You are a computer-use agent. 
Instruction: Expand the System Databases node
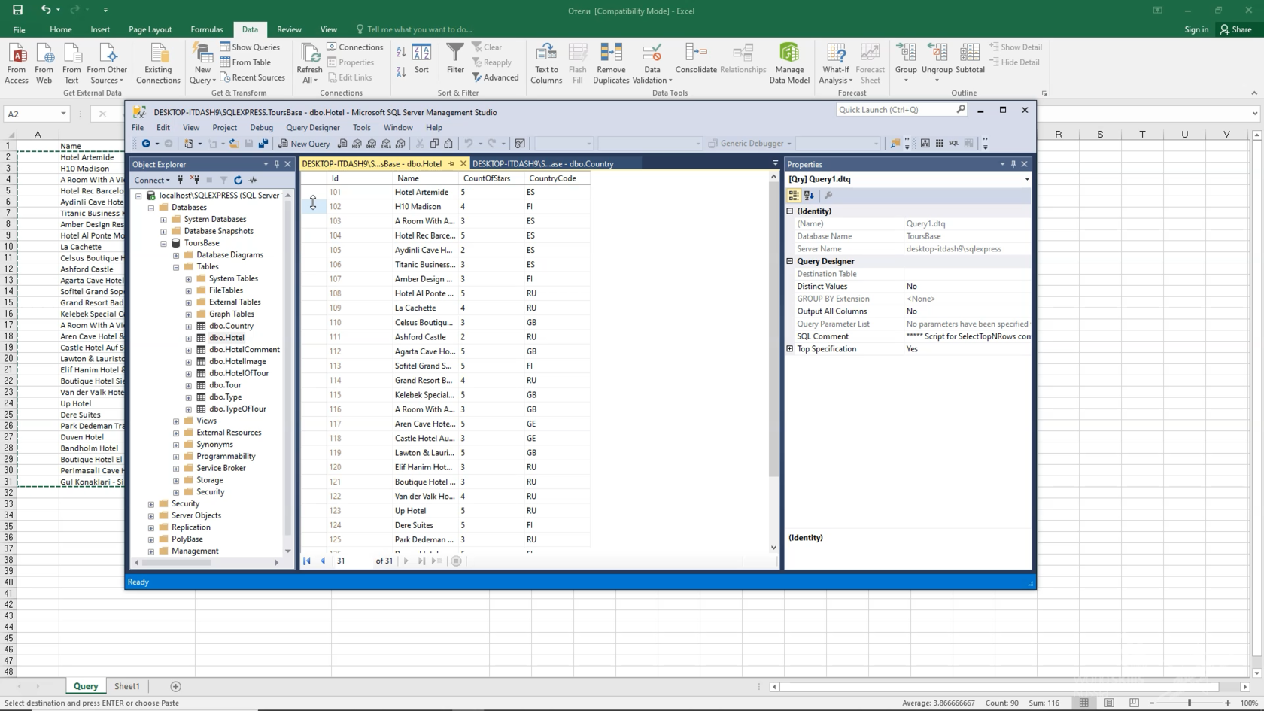163,220
